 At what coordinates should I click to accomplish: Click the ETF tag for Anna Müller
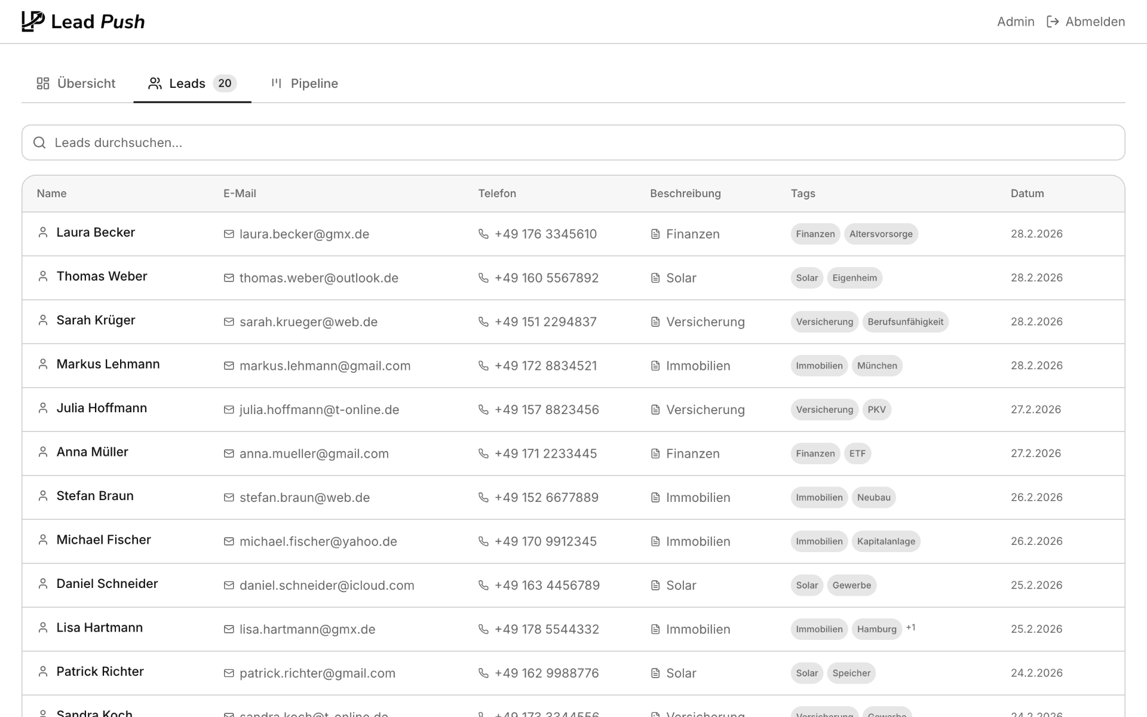coord(858,454)
